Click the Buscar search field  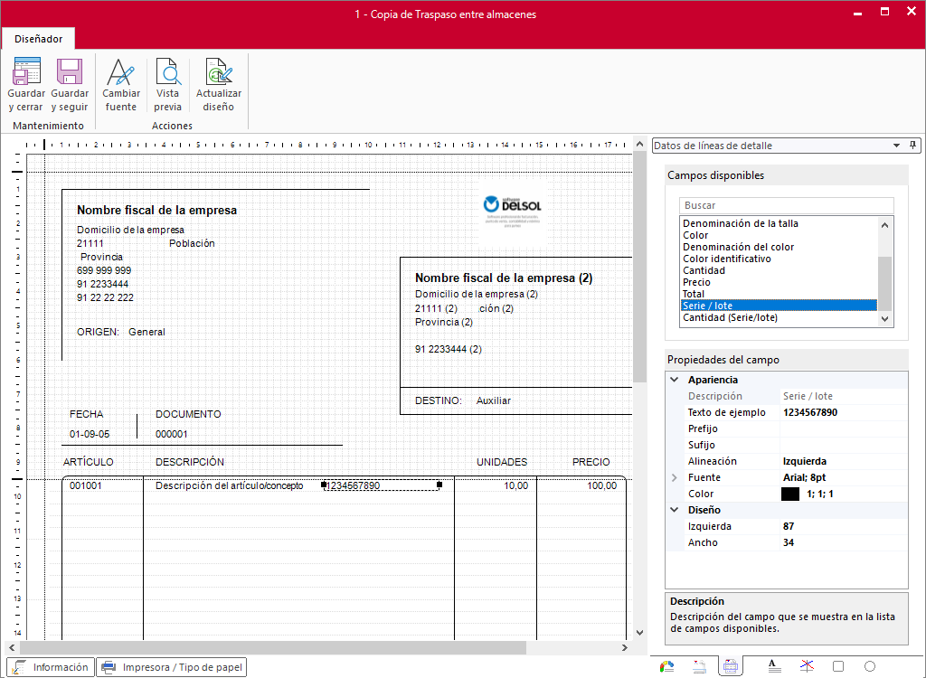coord(786,205)
